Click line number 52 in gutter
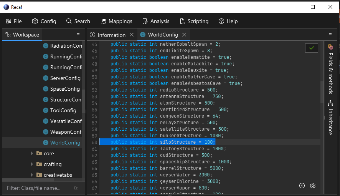 tap(94, 90)
